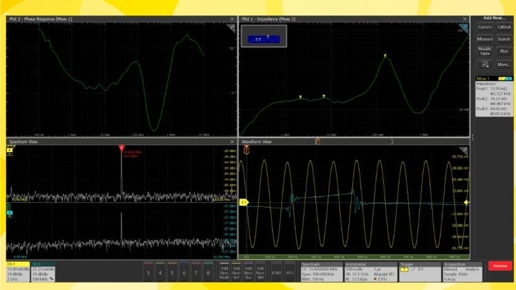This screenshot has width=516, height=290.
Task: Open the Horizontal settings badge
Action: point(370,271)
